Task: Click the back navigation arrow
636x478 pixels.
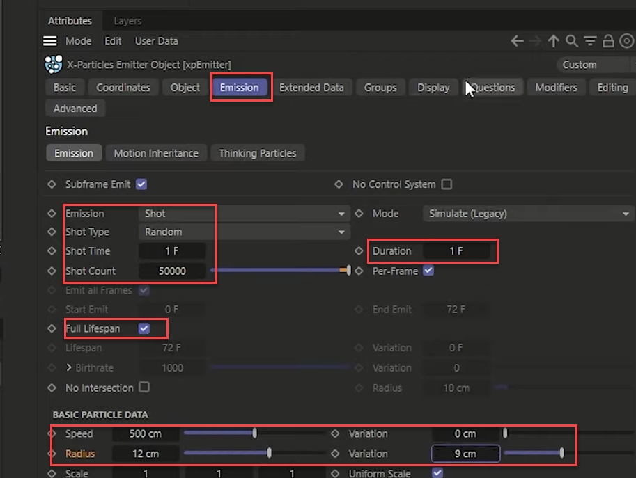Action: click(516, 41)
